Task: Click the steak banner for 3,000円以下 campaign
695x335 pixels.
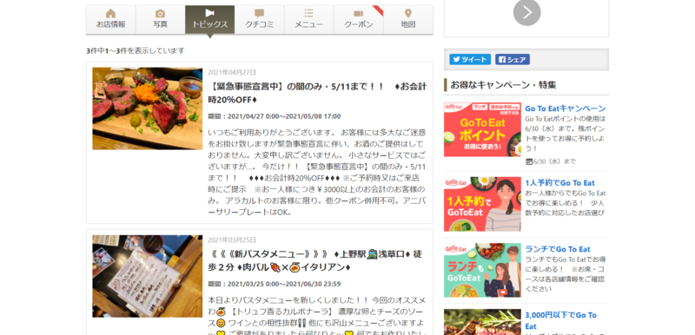Action: [482, 322]
